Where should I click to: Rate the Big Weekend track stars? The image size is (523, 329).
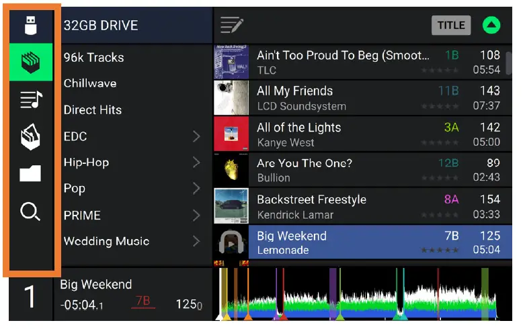click(x=440, y=250)
